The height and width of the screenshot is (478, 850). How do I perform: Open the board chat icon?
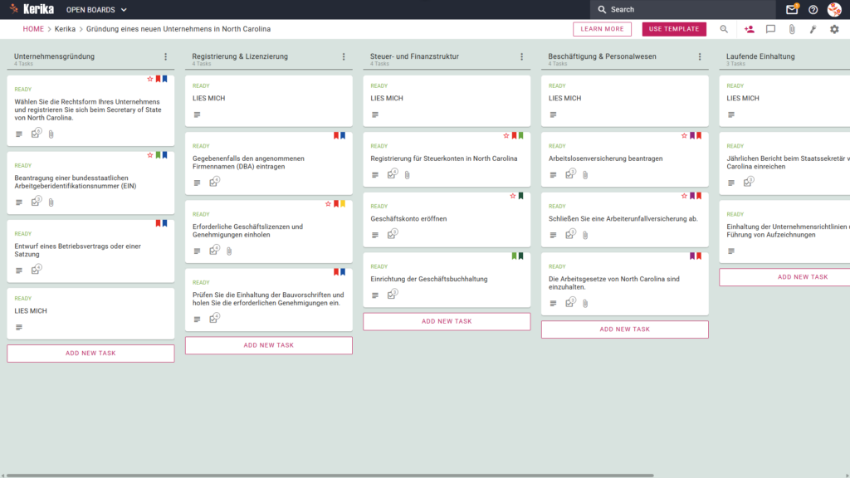pos(770,29)
